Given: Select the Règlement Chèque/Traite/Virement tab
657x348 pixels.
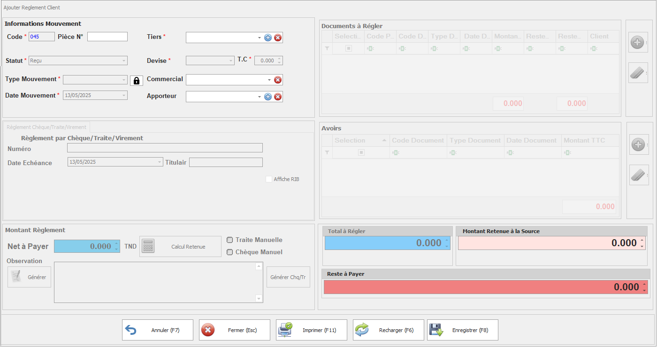Looking at the screenshot, I should click(x=46, y=127).
